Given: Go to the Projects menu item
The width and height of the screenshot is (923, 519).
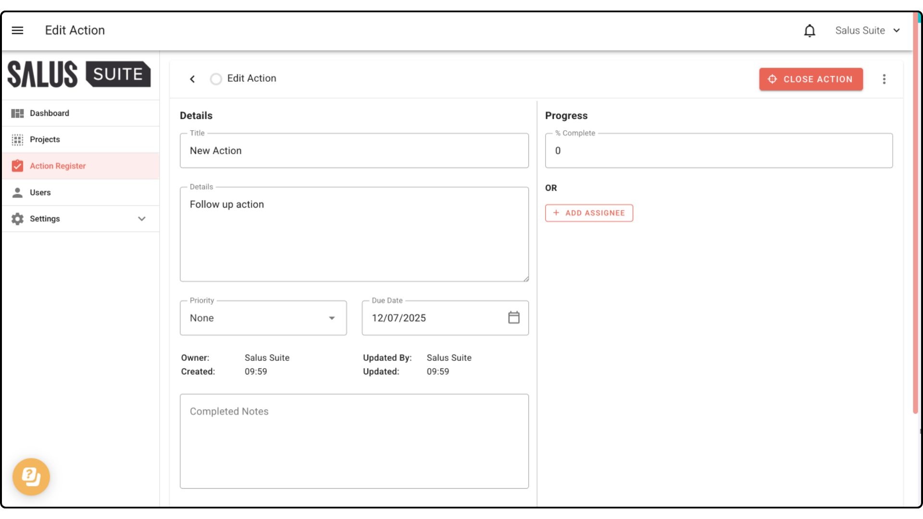Looking at the screenshot, I should click(x=45, y=139).
